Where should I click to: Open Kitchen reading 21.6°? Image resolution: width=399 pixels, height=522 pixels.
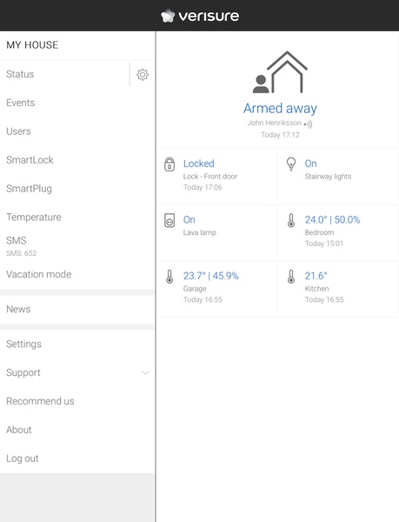tap(316, 276)
